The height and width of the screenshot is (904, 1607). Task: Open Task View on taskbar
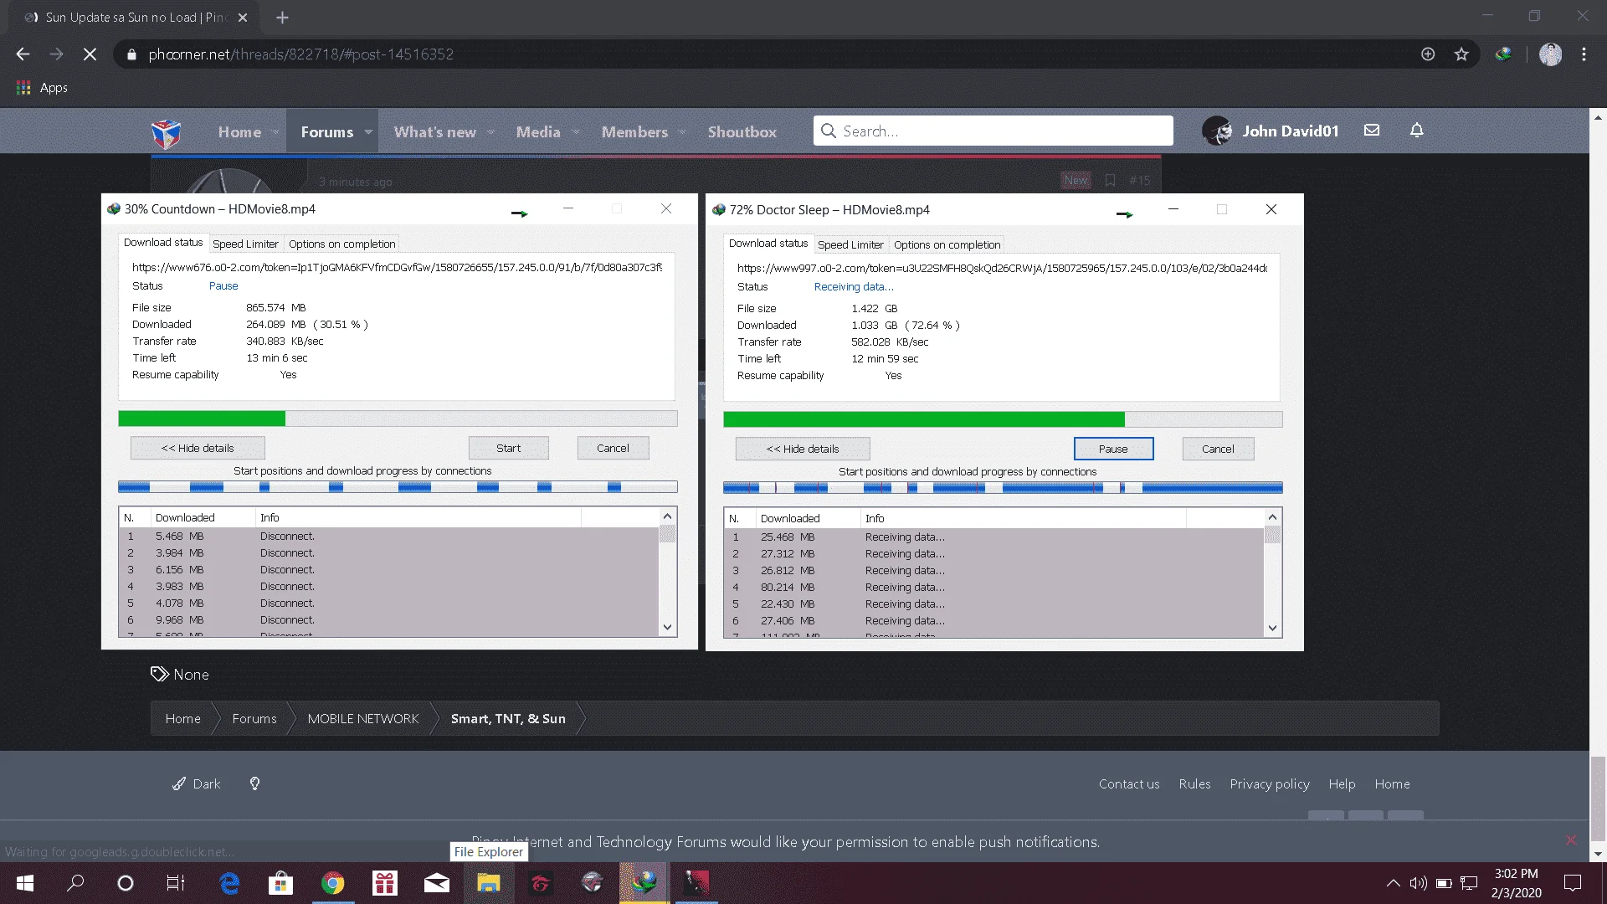pos(176,883)
